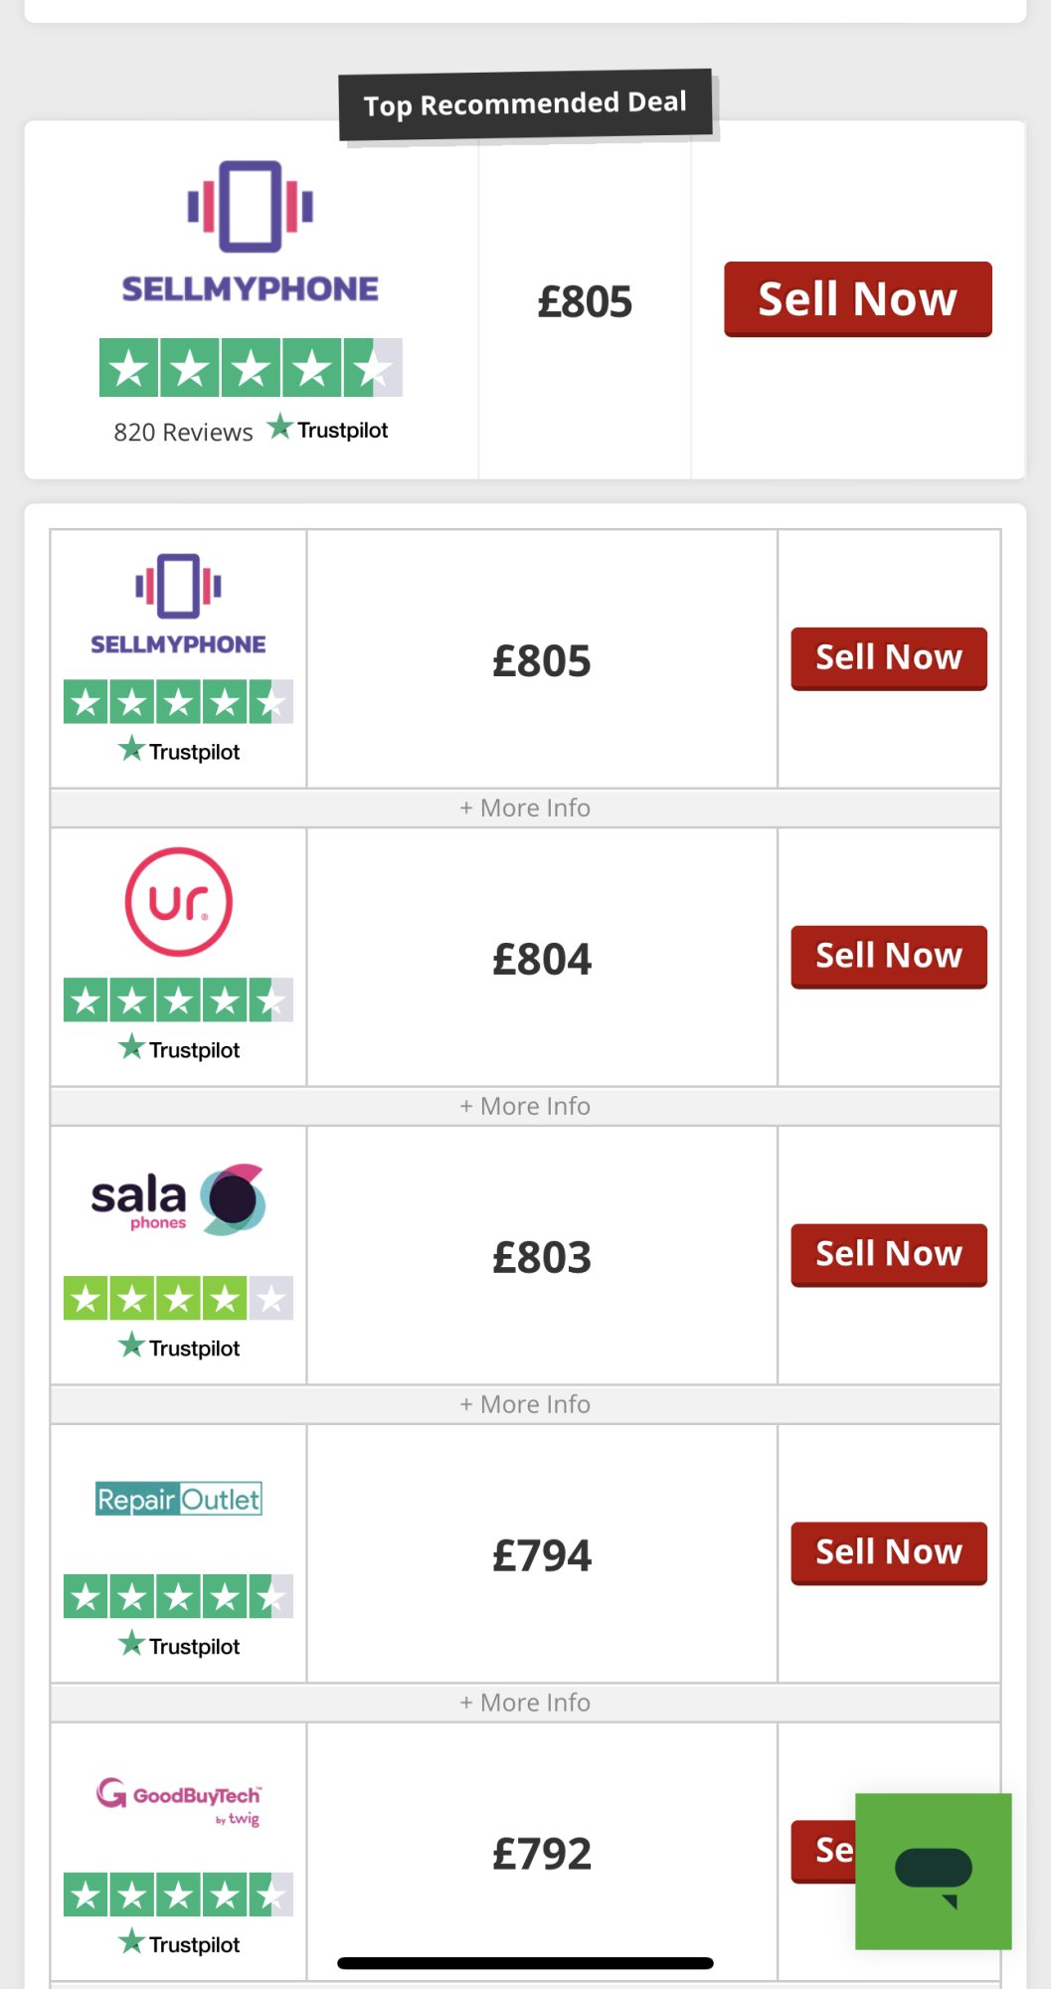This screenshot has height=1989, width=1051.
Task: Open the 820 Reviews link
Action: click(x=183, y=432)
